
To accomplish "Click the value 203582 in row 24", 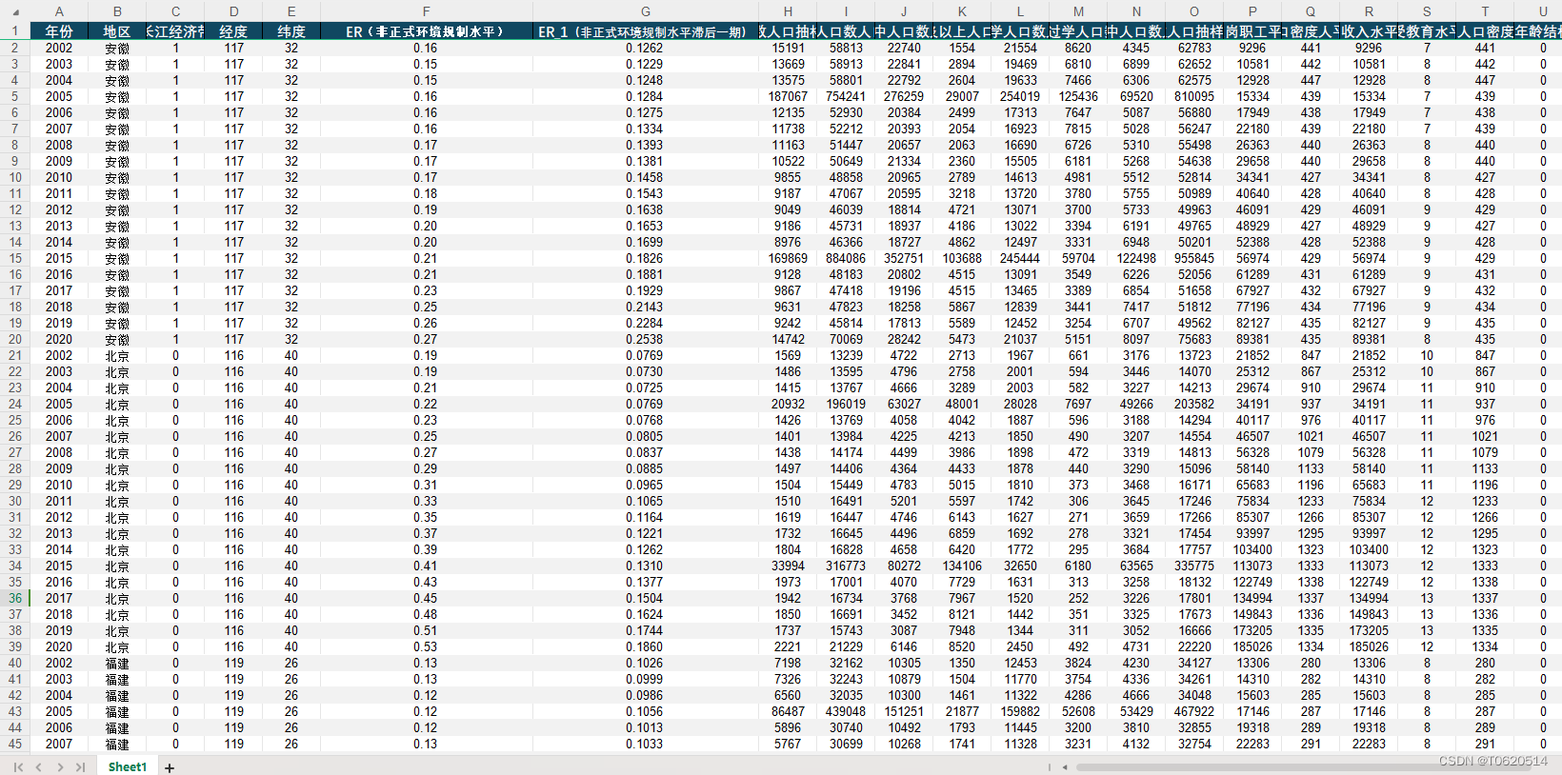I will [1194, 404].
